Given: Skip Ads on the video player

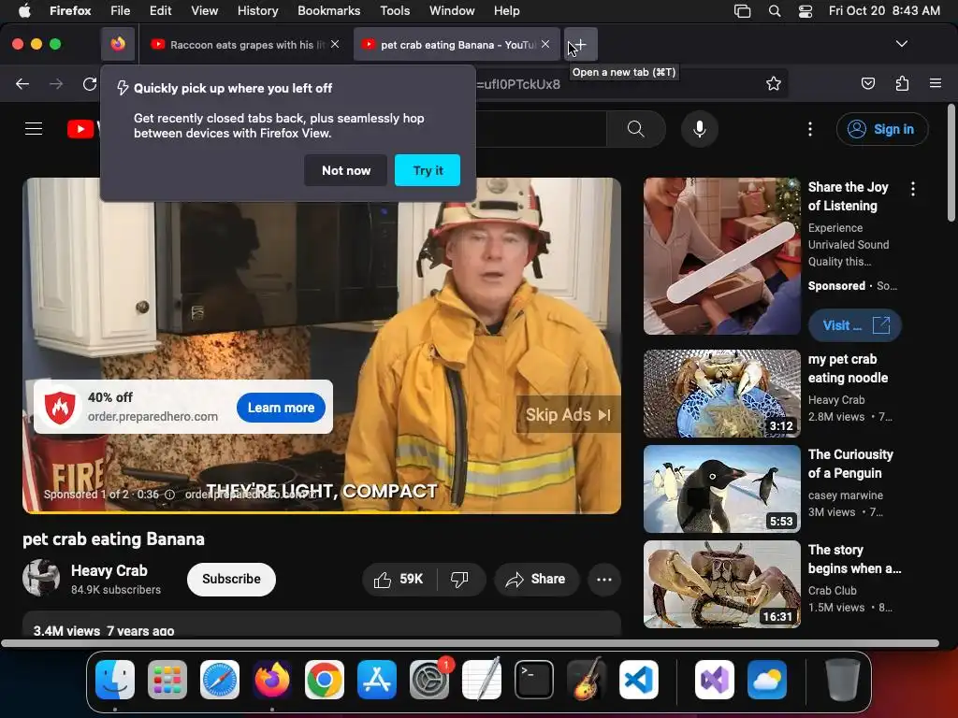Looking at the screenshot, I should click(568, 415).
